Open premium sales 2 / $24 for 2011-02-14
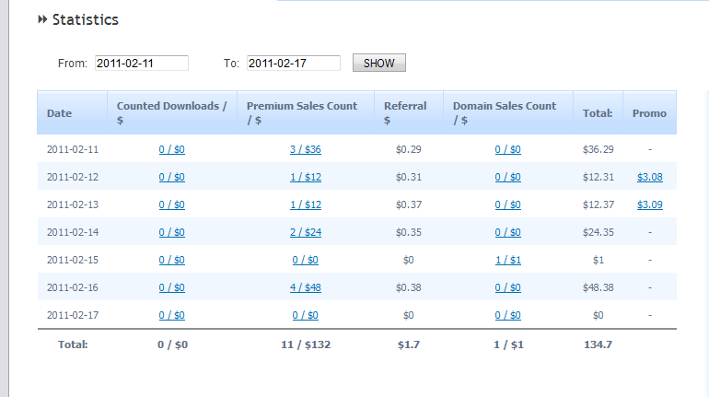Screen dimensions: 709x397 [306, 232]
